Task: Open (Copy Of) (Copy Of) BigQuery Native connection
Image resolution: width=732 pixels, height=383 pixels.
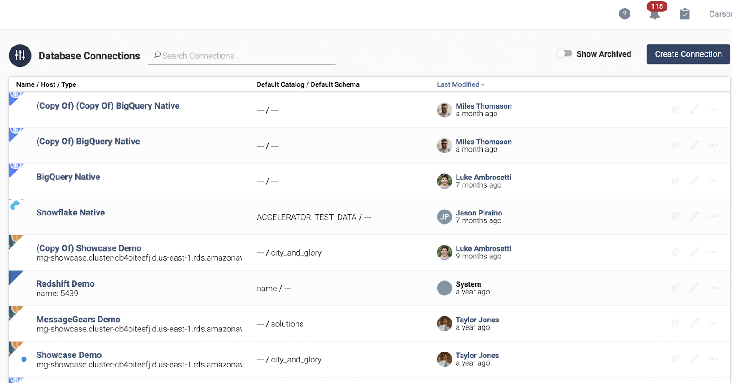Action: click(108, 106)
